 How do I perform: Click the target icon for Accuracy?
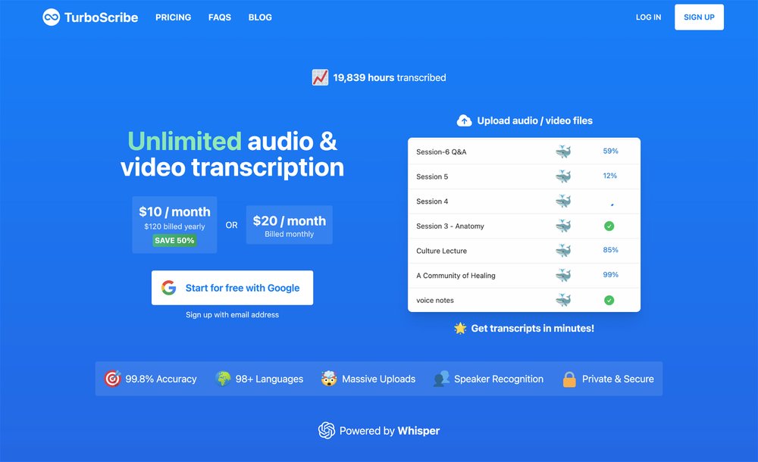[x=113, y=379]
